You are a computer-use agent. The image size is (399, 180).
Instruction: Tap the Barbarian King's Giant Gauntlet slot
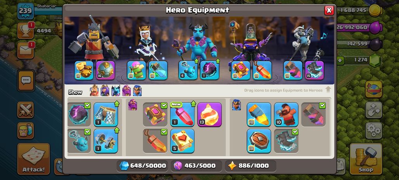84,70
